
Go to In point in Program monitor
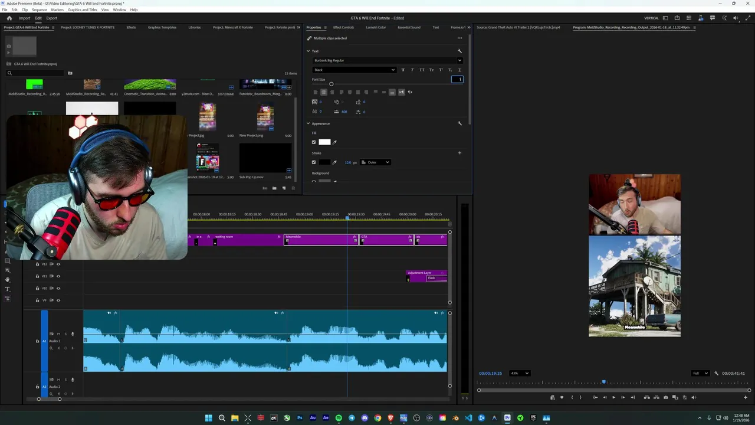595,397
